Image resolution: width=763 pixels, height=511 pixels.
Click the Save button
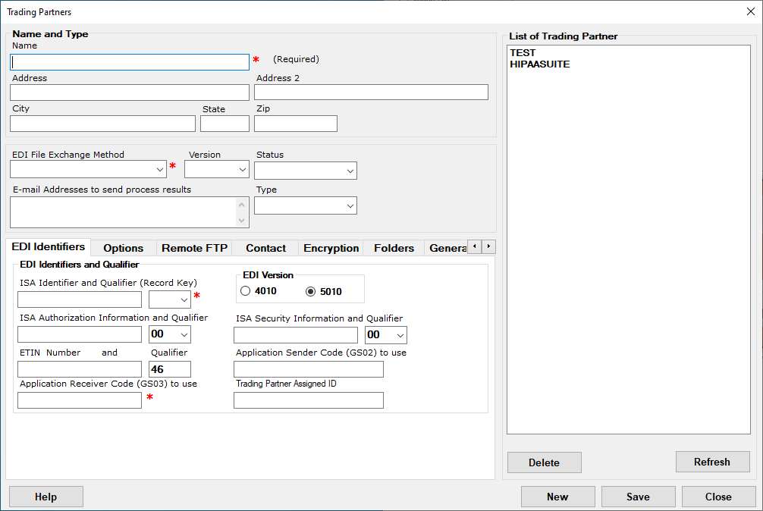pos(638,497)
